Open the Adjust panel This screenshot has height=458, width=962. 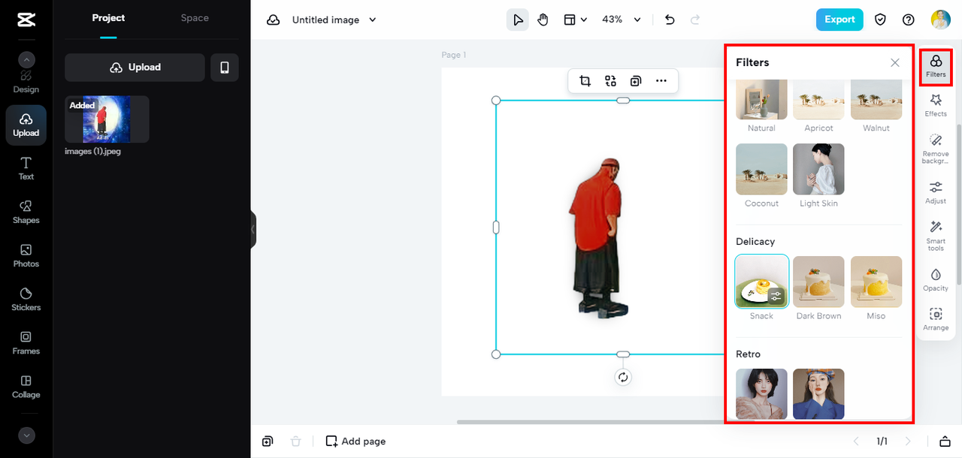tap(936, 192)
